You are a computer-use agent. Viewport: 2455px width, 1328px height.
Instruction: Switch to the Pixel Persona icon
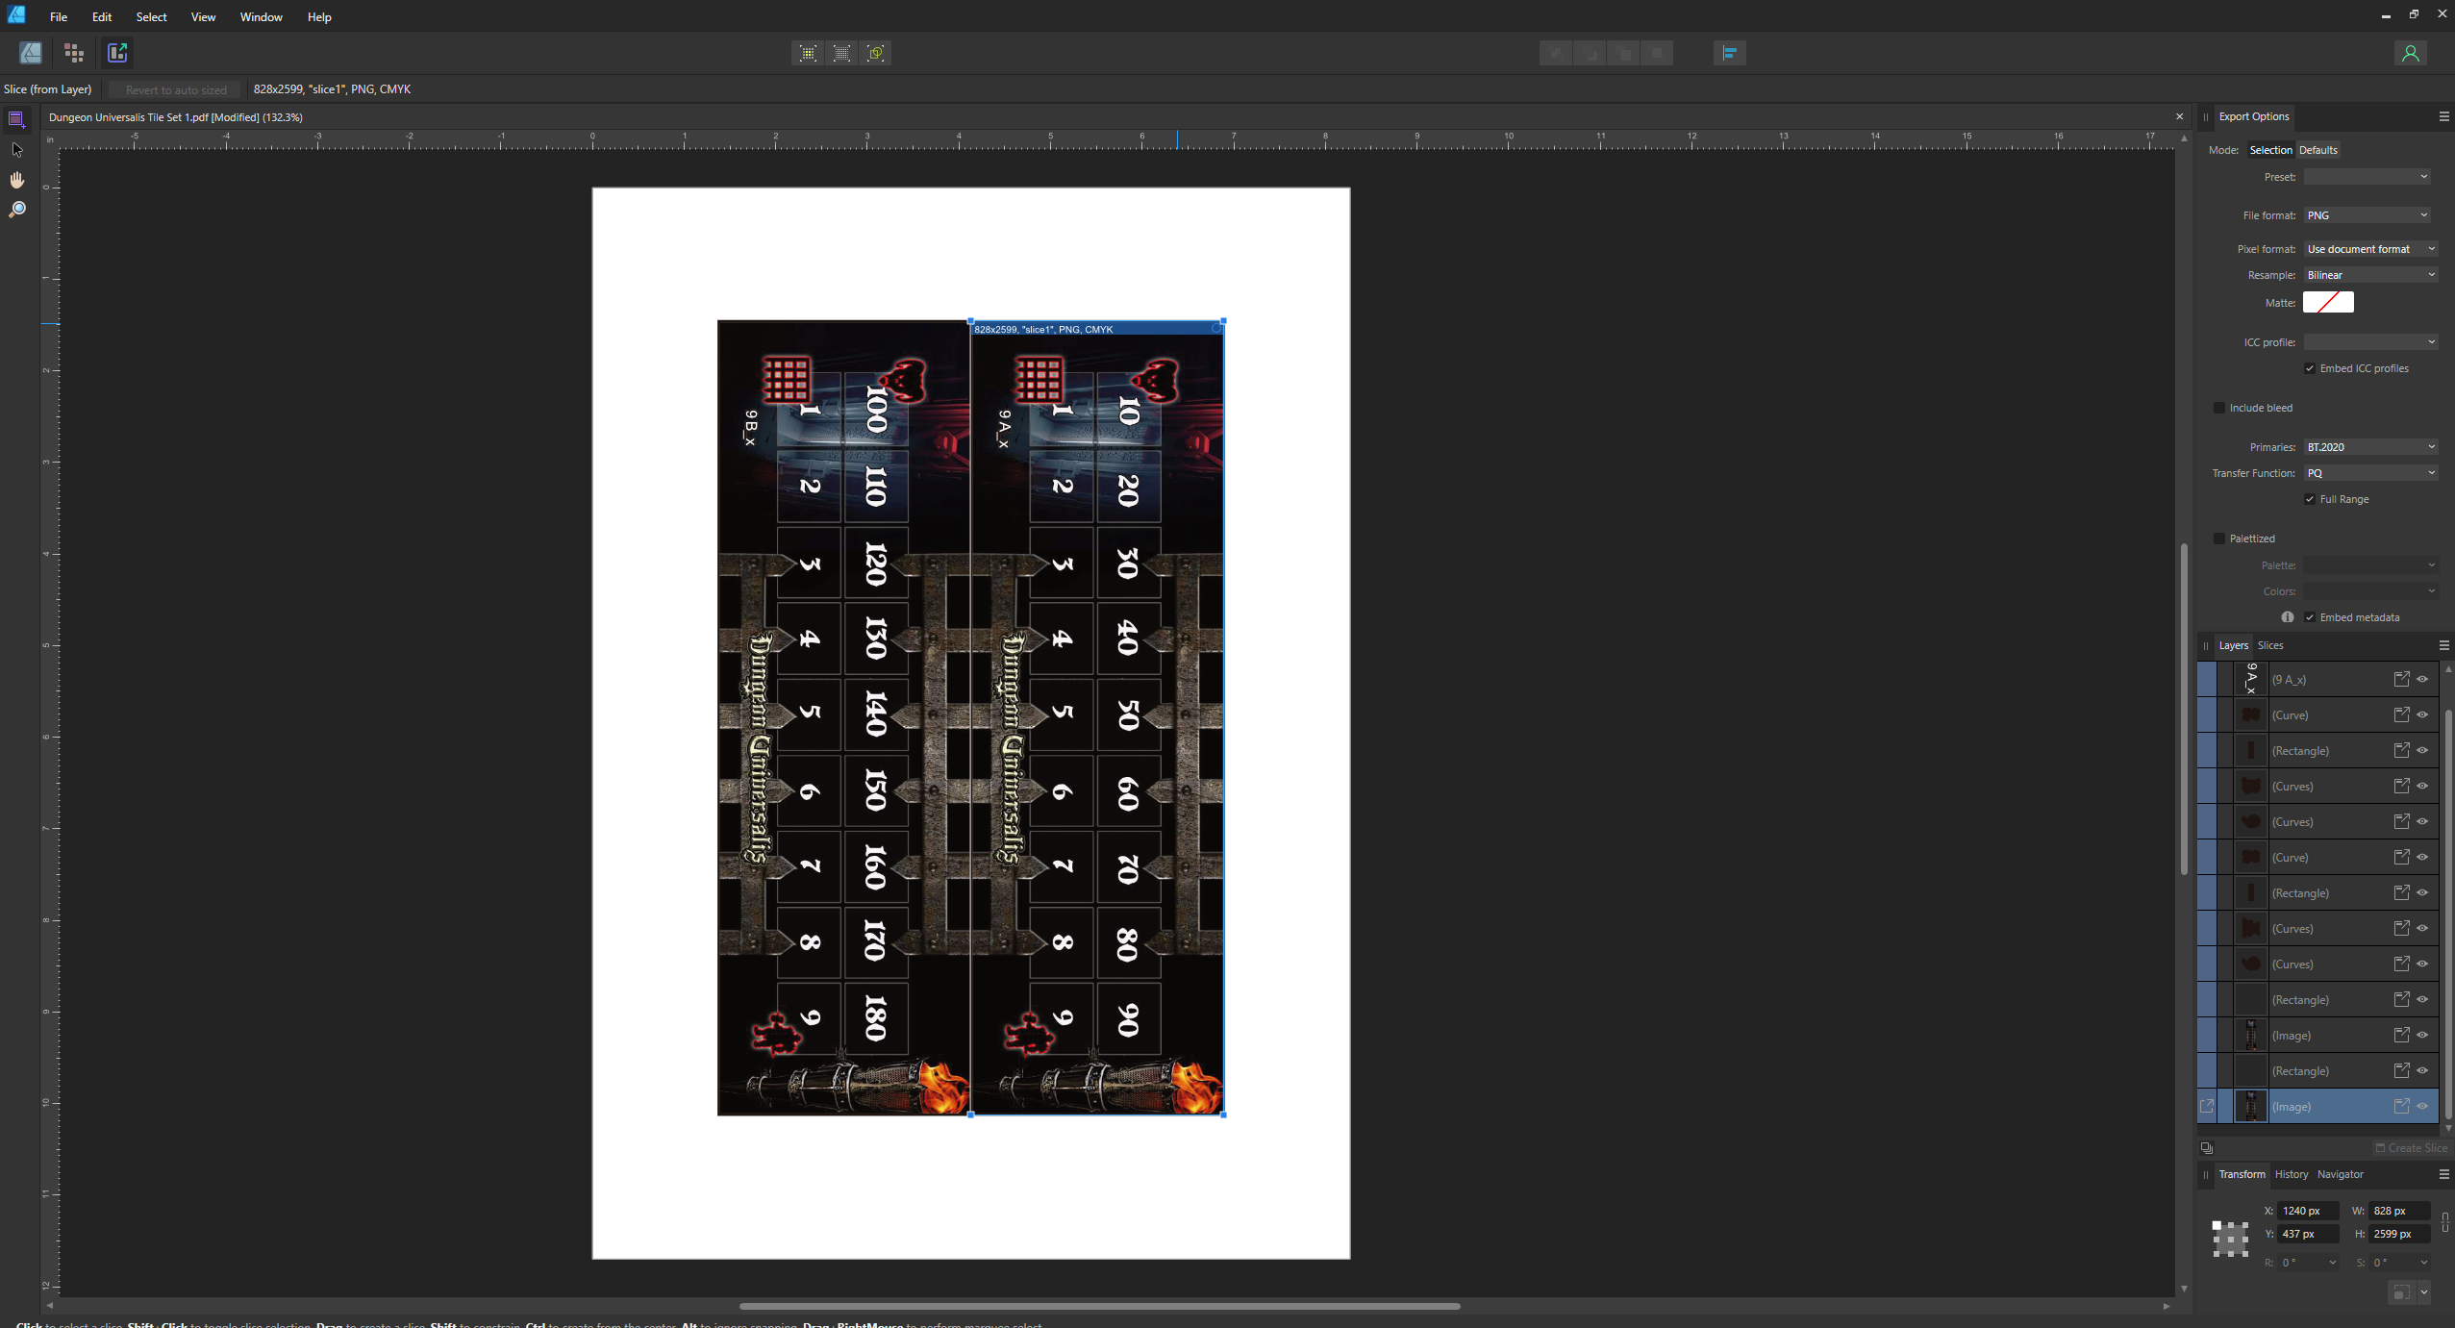[74, 53]
